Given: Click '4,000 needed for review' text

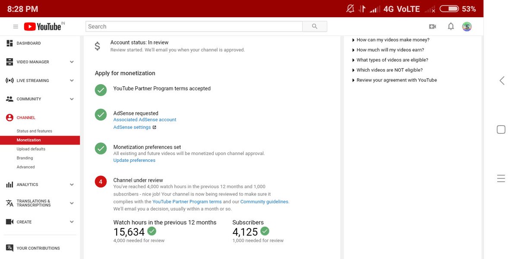Looking at the screenshot, I should 139,240.
